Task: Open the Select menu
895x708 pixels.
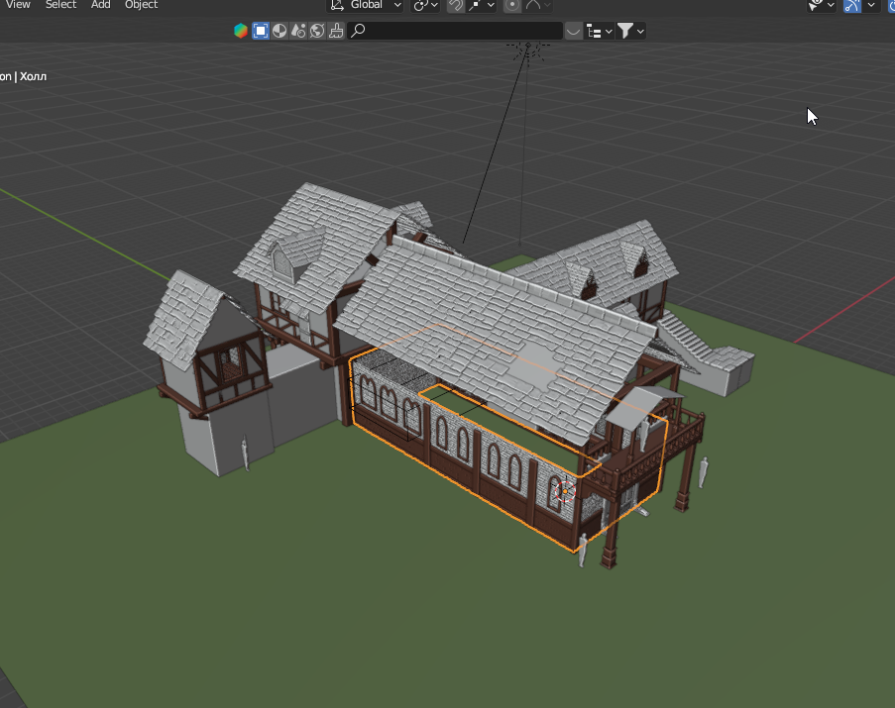Action: 60,5
